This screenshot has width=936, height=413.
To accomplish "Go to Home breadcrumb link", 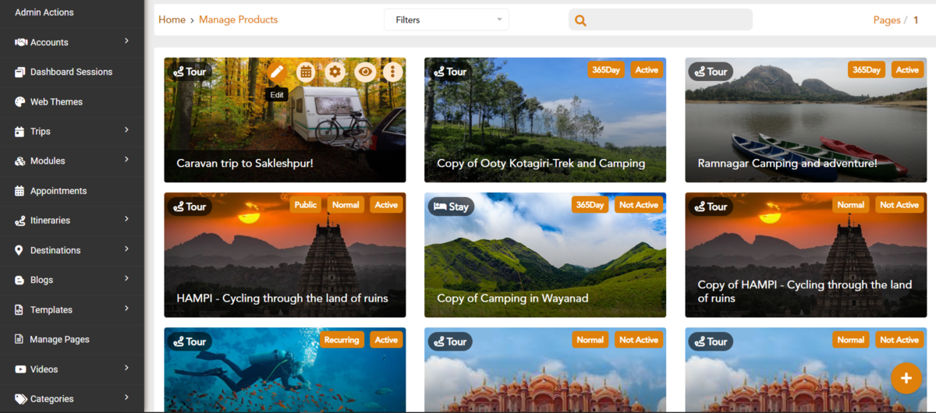I will pyautogui.click(x=172, y=19).
